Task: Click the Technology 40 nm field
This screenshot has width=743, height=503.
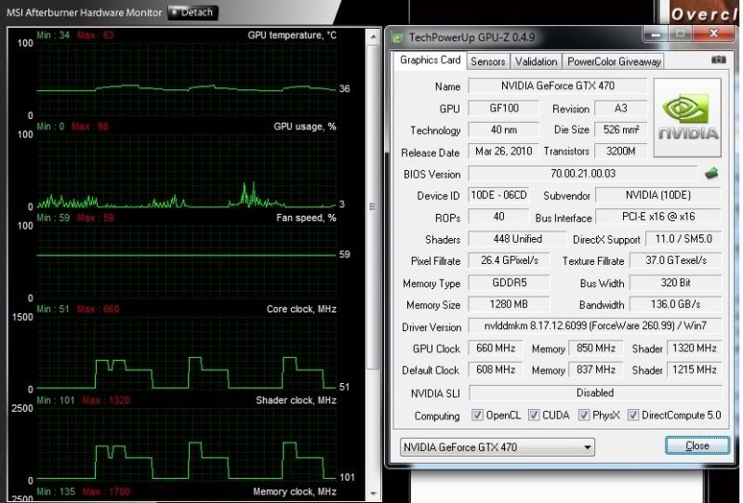Action: point(503,129)
